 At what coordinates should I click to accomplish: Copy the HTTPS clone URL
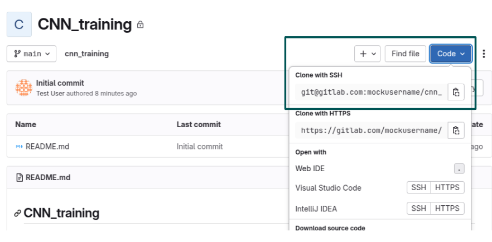tap(456, 130)
